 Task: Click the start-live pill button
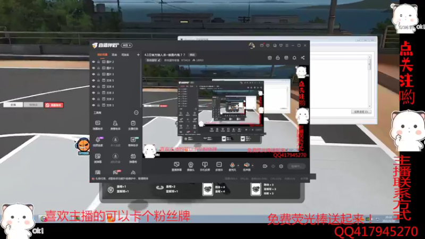pyautogui.click(x=296, y=166)
